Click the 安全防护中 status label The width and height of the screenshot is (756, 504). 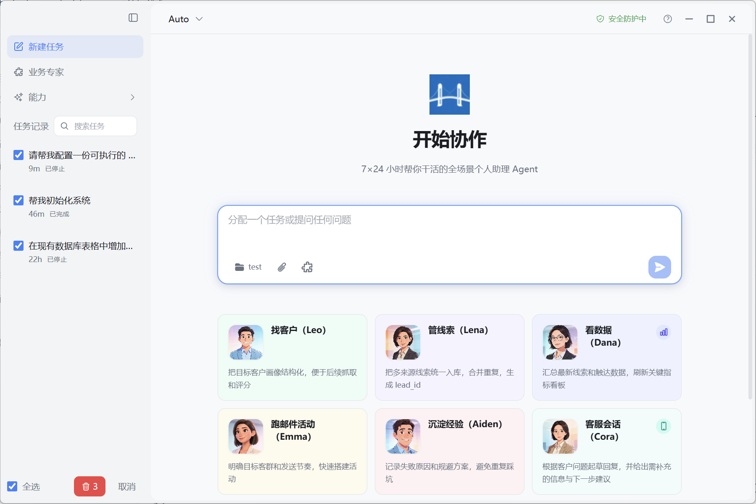pyautogui.click(x=627, y=19)
